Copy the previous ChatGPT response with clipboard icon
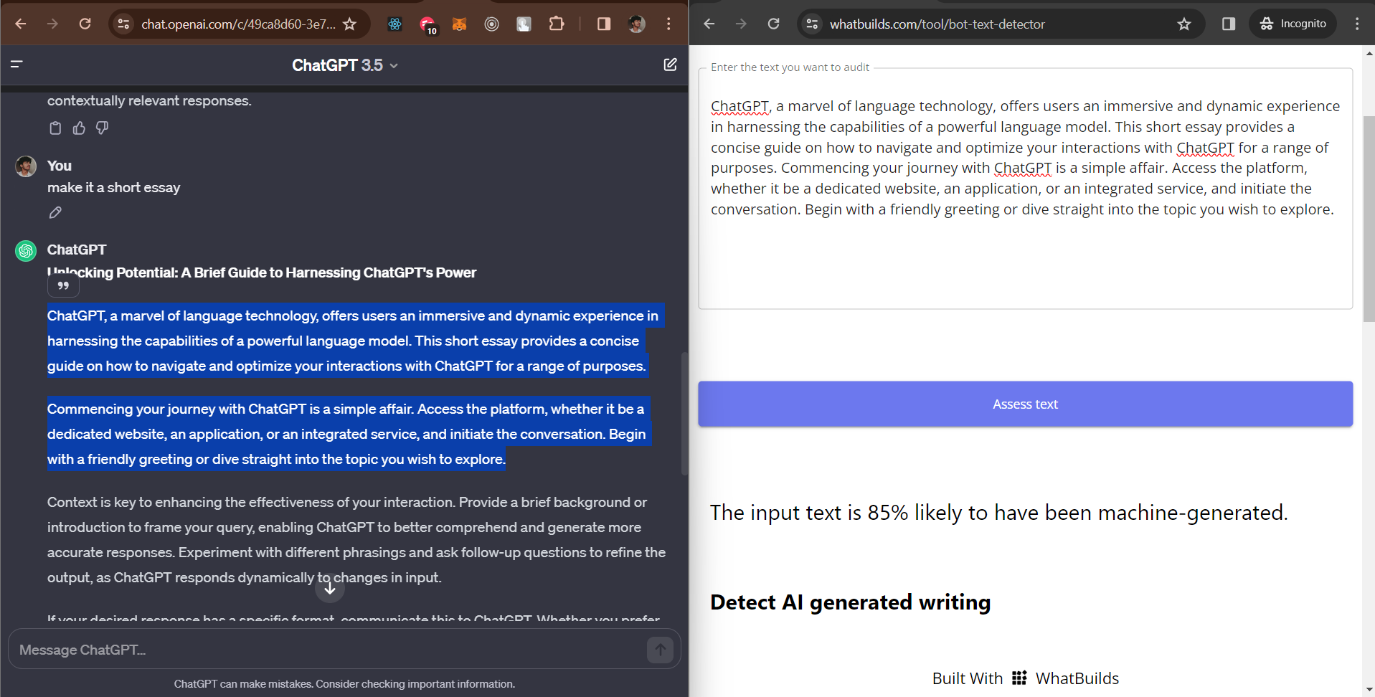The width and height of the screenshot is (1375, 697). click(55, 128)
